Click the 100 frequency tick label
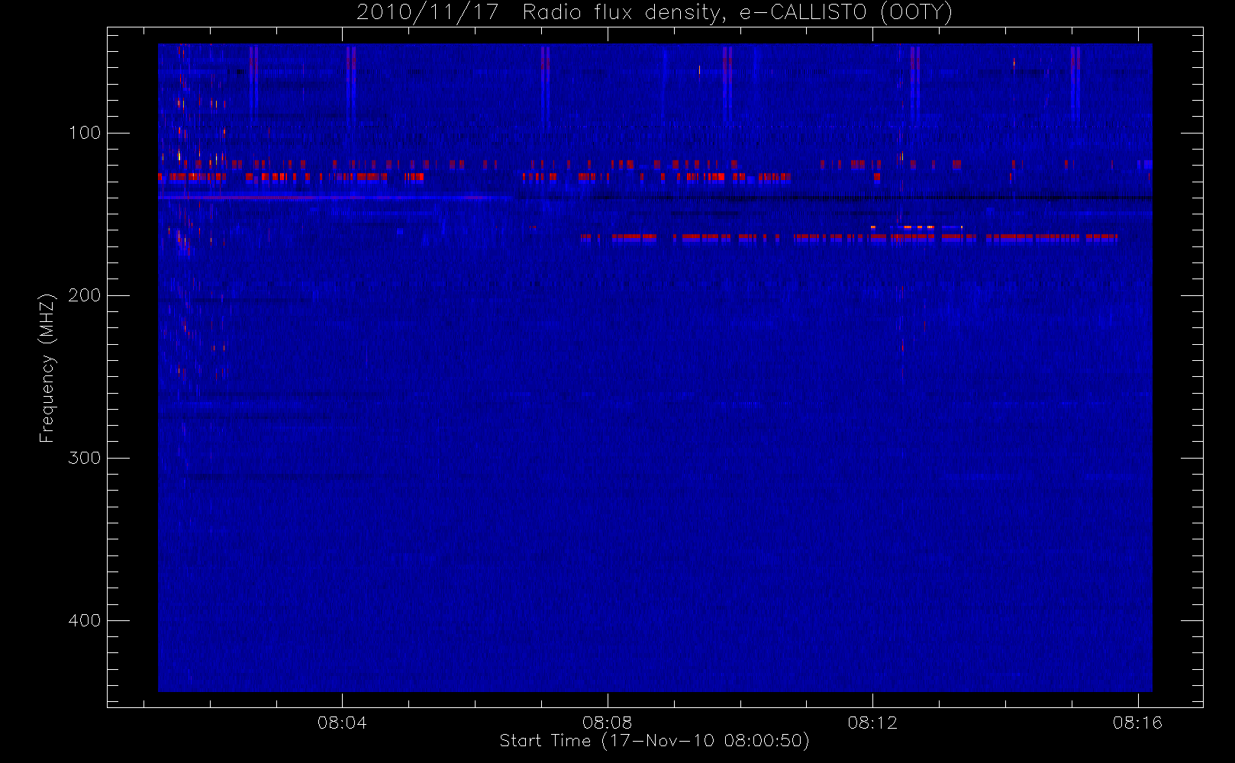This screenshot has height=763, width=1235. pos(85,133)
